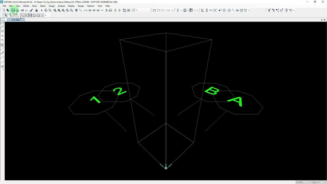This screenshot has width=327, height=184.
Task: Click the Show Undeformed Shape icon
Action: (x=154, y=10)
